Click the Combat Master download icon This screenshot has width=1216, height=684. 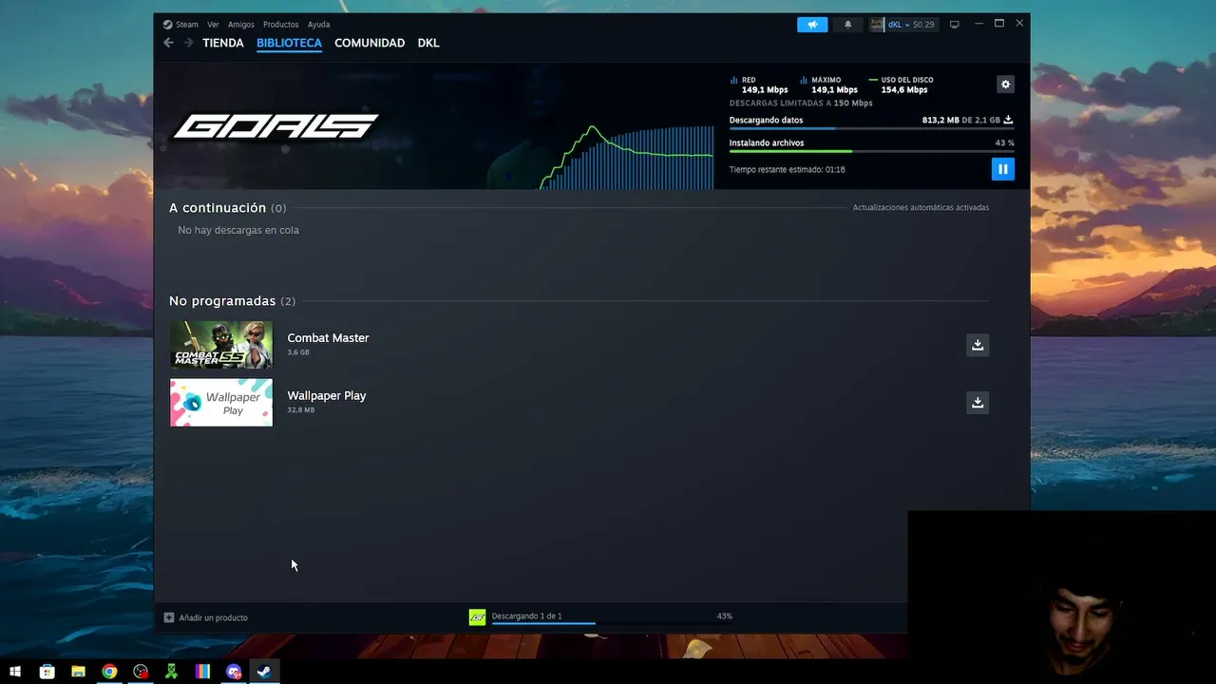click(x=977, y=345)
